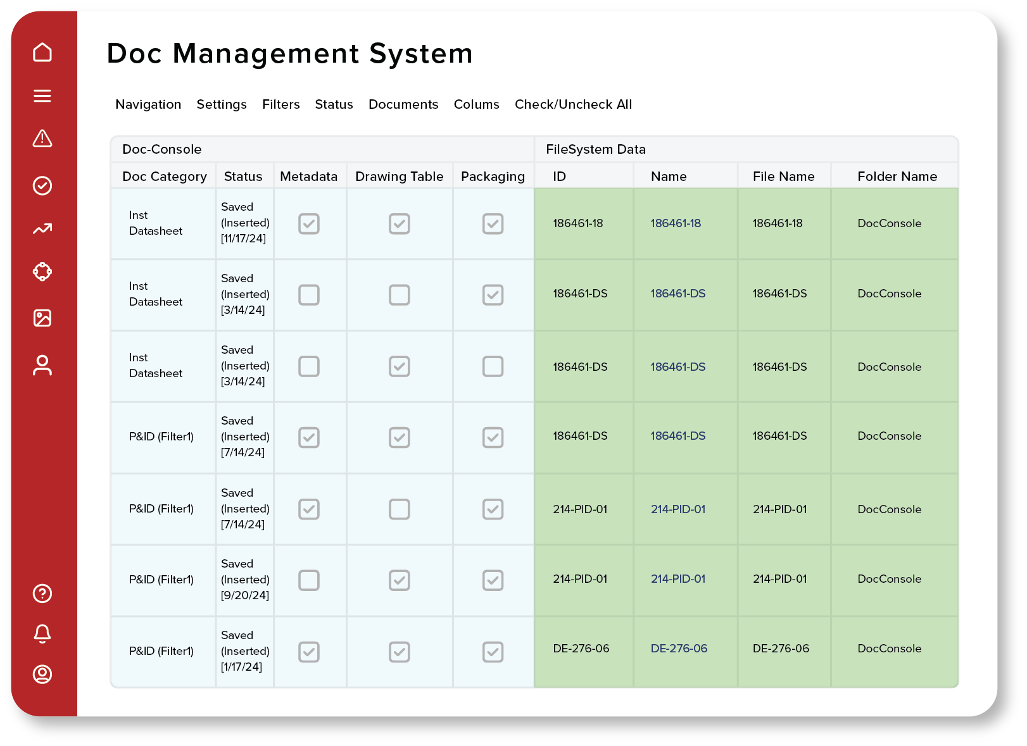Click the user profile icon in sidebar
The image size is (1027, 746).
[x=42, y=365]
